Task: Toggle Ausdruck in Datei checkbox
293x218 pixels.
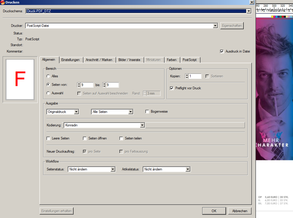Action: click(x=222, y=51)
